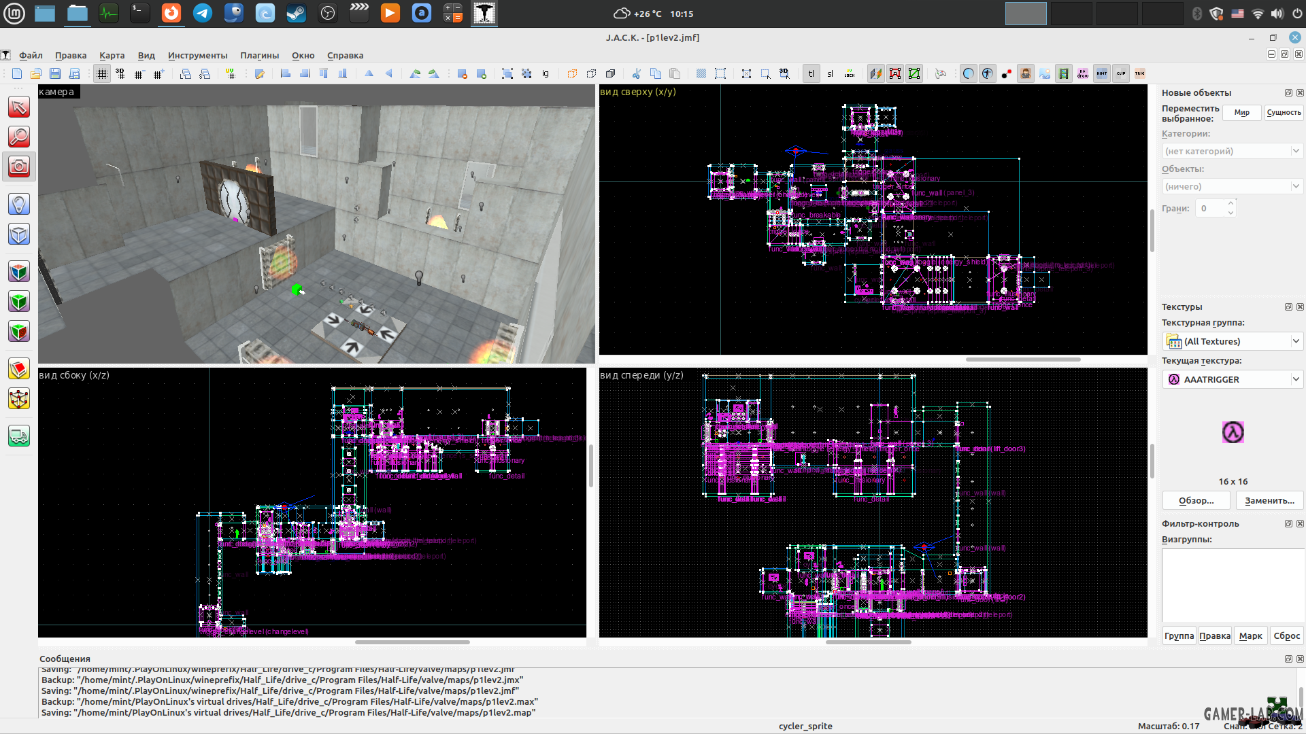
Task: Activate the camera tool in sidebar
Action: (19, 167)
